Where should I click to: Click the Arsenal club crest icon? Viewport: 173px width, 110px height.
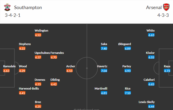point(166,7)
